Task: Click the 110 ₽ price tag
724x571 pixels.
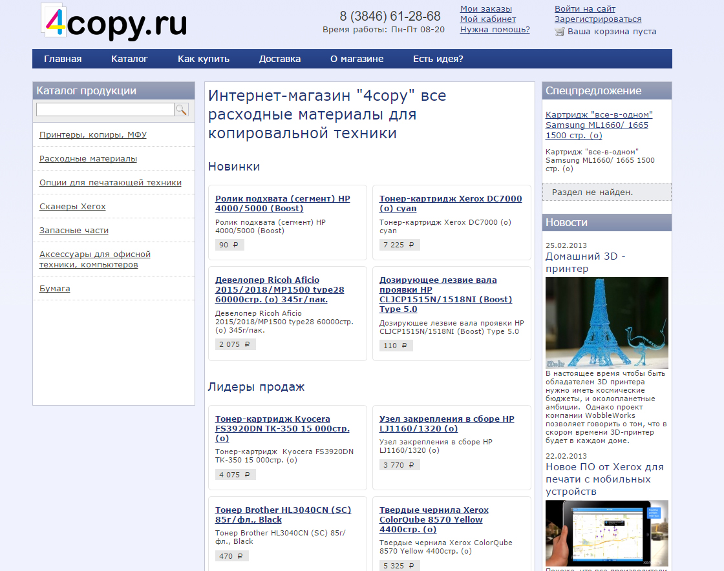Action: [396, 346]
